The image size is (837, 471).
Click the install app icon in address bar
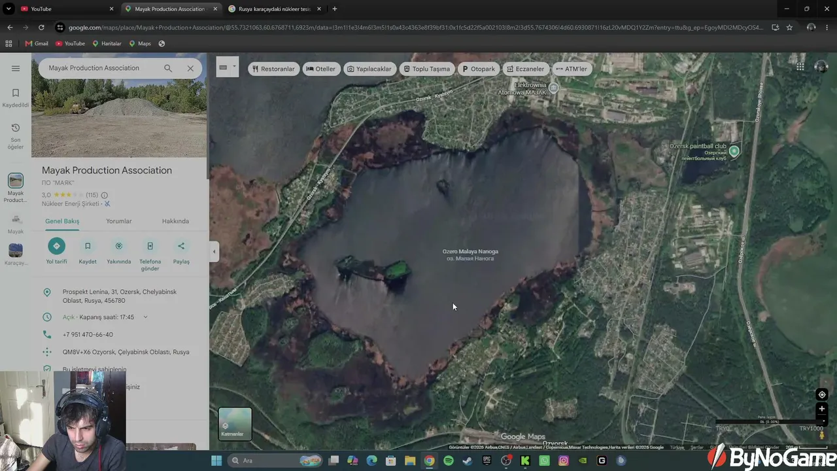775,27
